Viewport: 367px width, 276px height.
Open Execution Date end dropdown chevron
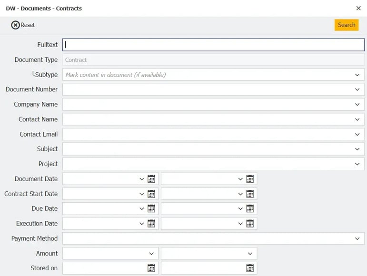(240, 224)
